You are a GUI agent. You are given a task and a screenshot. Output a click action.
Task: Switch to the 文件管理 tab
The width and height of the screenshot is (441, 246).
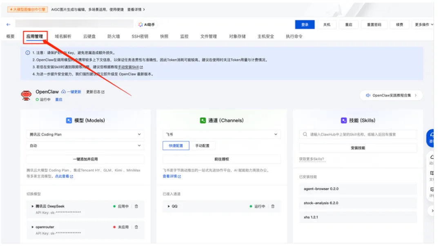pyautogui.click(x=208, y=36)
